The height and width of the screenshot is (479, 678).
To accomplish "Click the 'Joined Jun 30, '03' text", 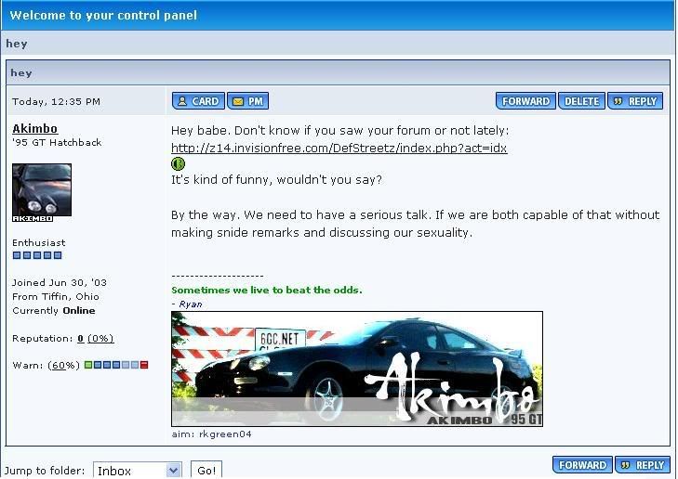I will [x=60, y=282].
